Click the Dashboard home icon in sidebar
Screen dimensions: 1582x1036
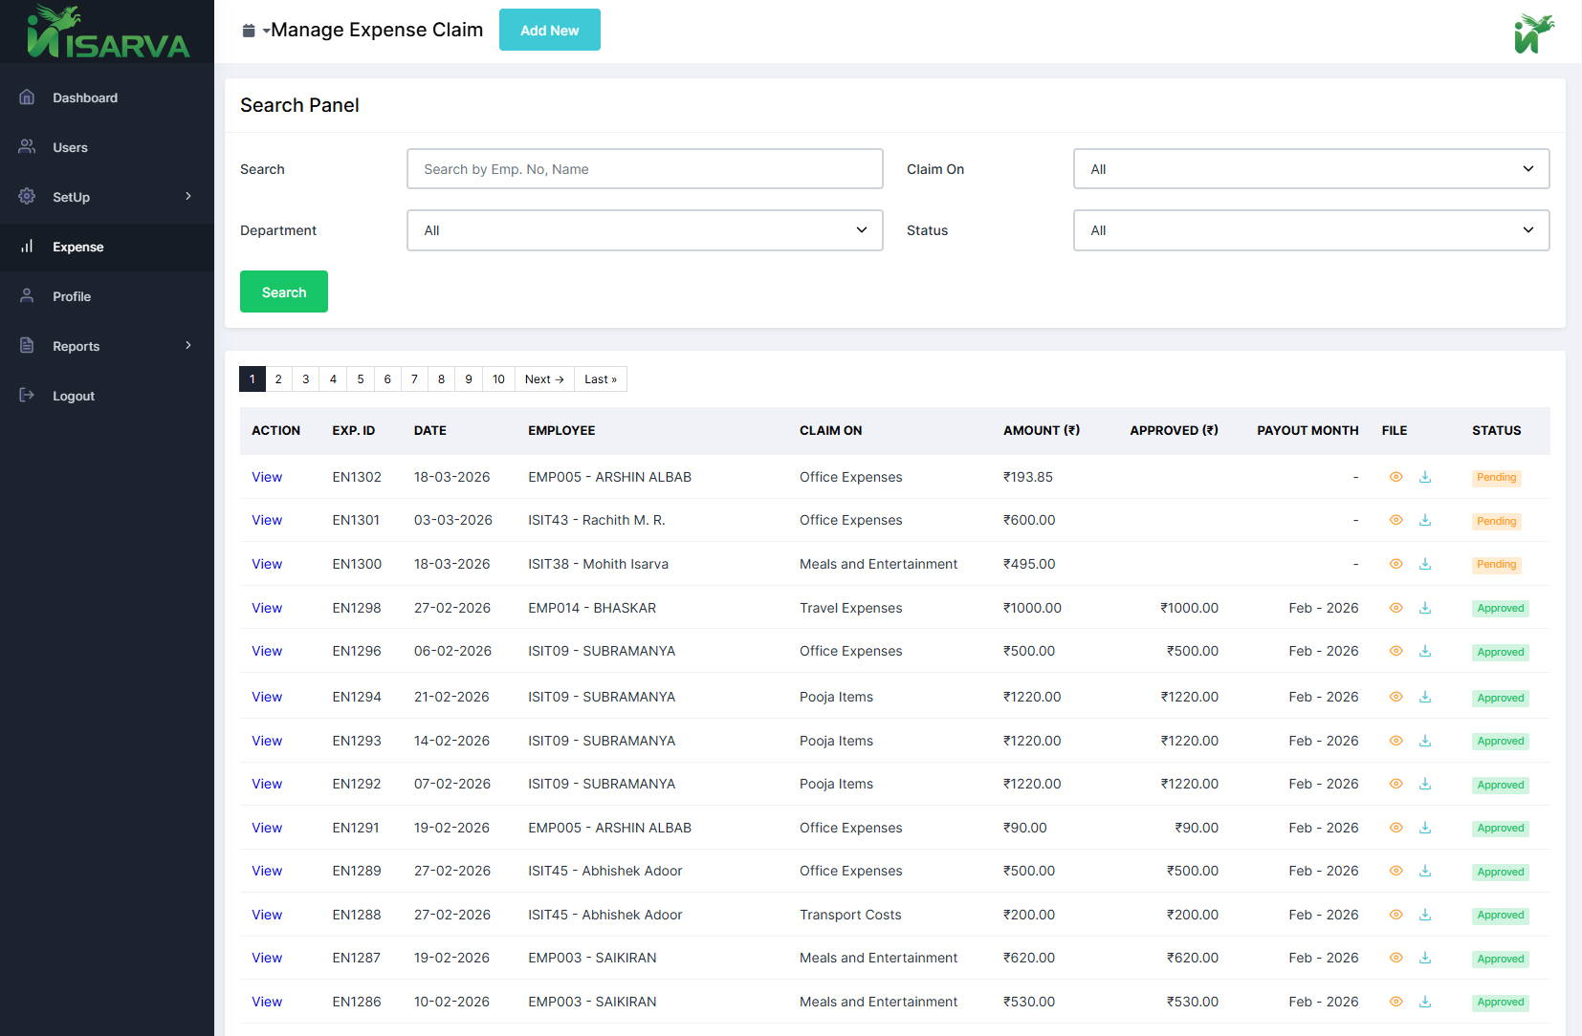27,97
